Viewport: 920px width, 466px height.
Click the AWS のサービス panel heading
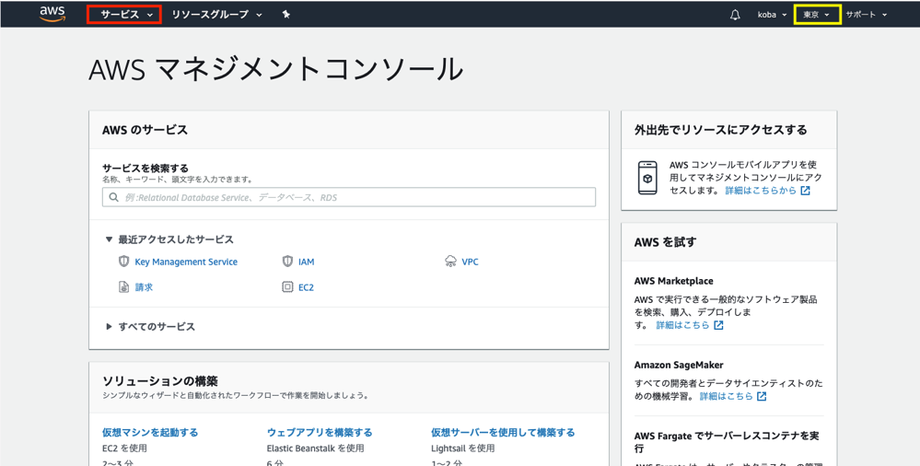point(145,130)
